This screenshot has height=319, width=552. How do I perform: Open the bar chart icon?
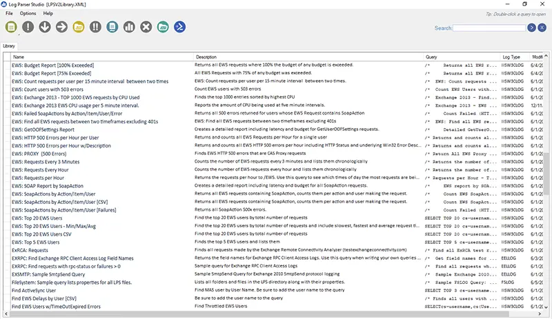tap(129, 27)
